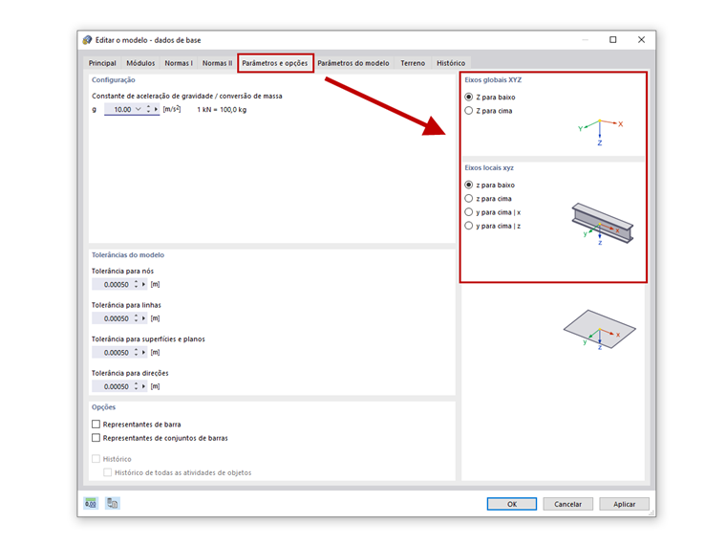This screenshot has width=726, height=545.
Task: Open the 'Normas I' tab
Action: coord(179,63)
